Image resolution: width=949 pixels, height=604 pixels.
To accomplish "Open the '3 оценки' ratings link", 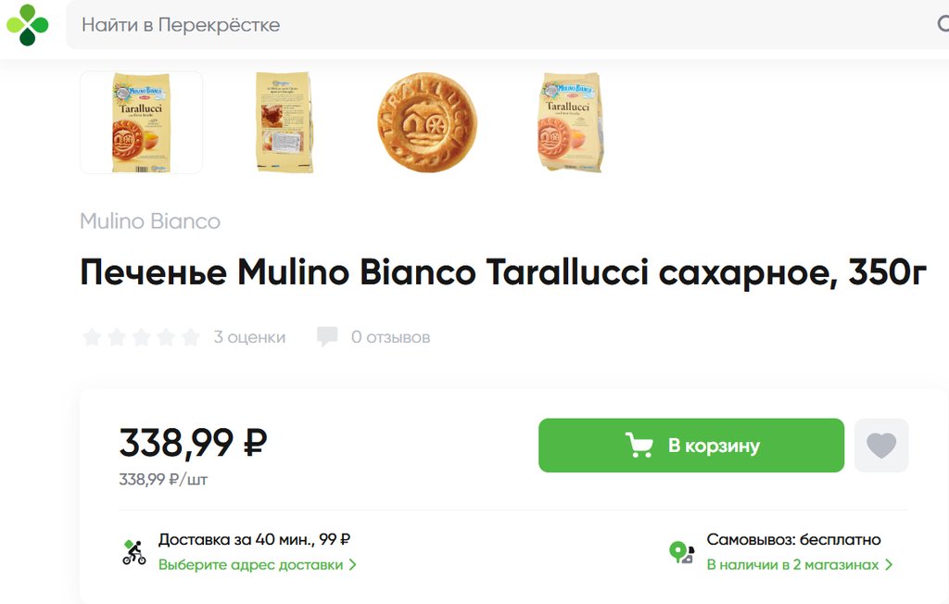I will point(249,337).
